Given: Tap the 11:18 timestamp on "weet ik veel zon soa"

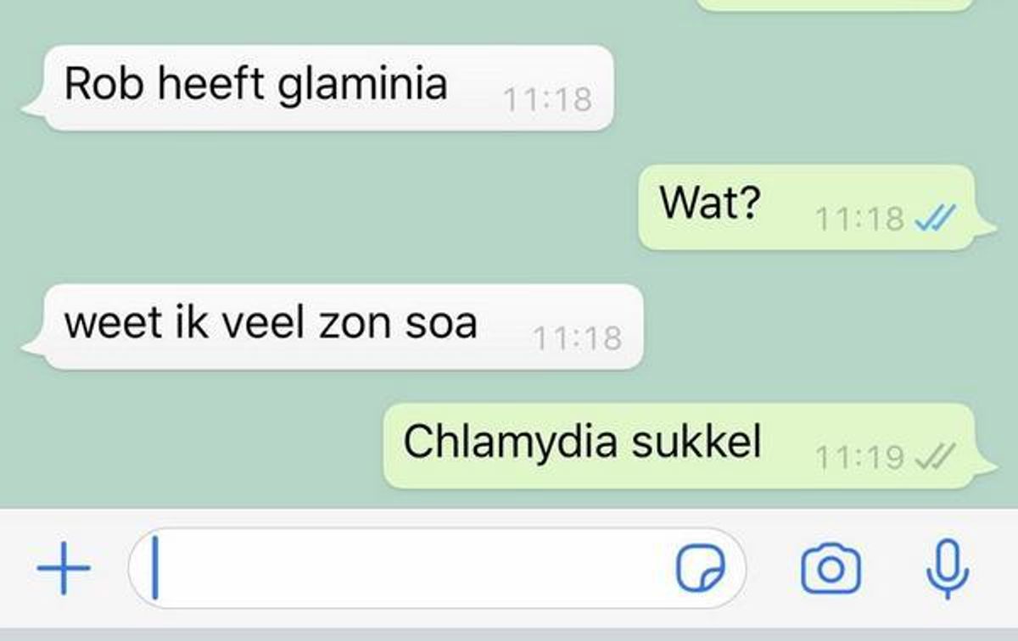Looking at the screenshot, I should pos(577,338).
